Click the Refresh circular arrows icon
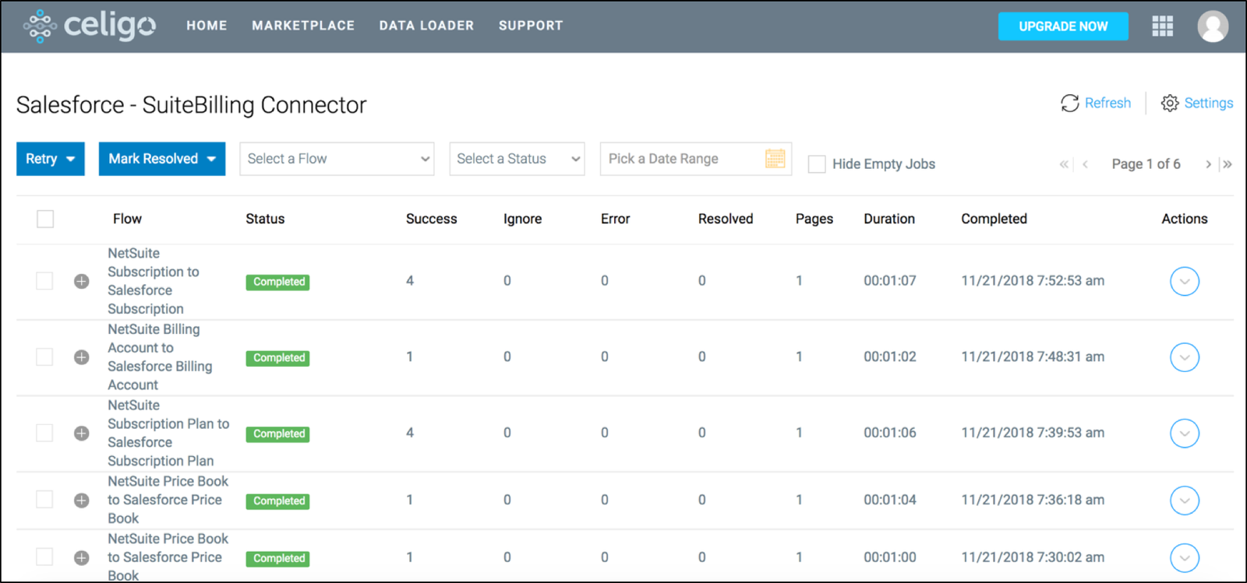Viewport: 1247px width, 583px height. point(1069,103)
